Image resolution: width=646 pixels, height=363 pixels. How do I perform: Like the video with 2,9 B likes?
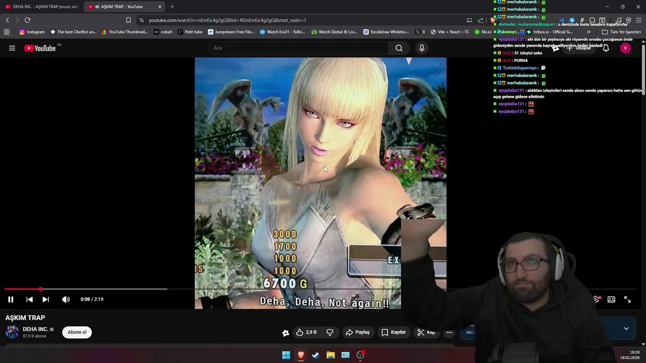click(x=306, y=332)
